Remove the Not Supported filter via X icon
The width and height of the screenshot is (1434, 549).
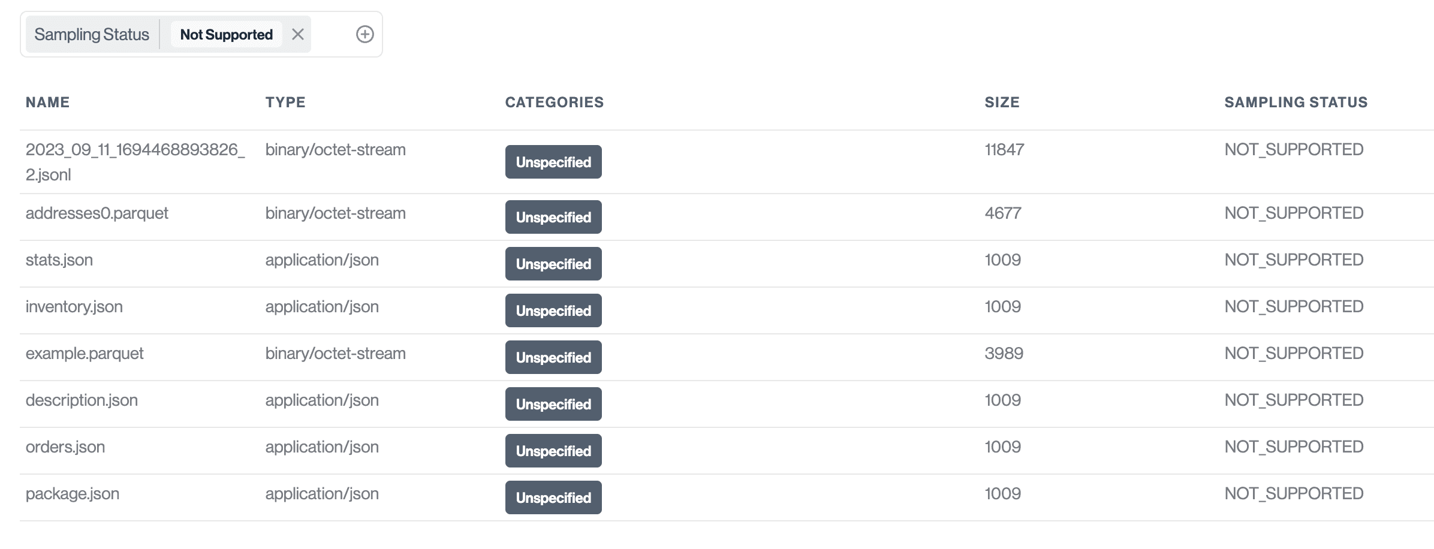tap(298, 34)
